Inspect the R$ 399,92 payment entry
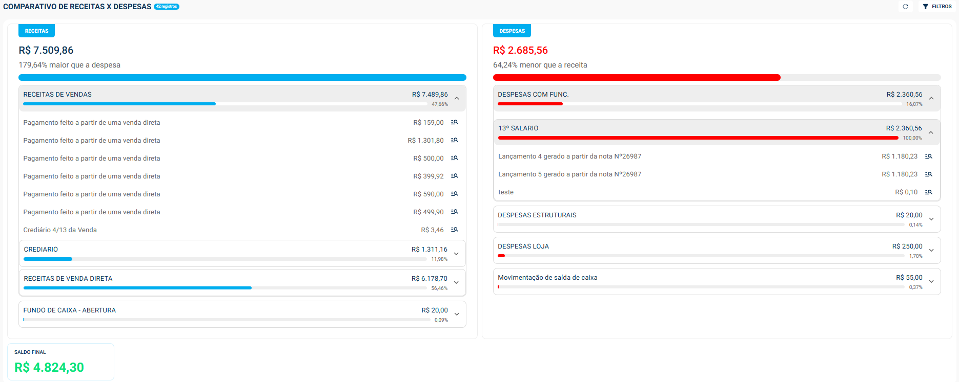959x382 pixels. [x=454, y=176]
